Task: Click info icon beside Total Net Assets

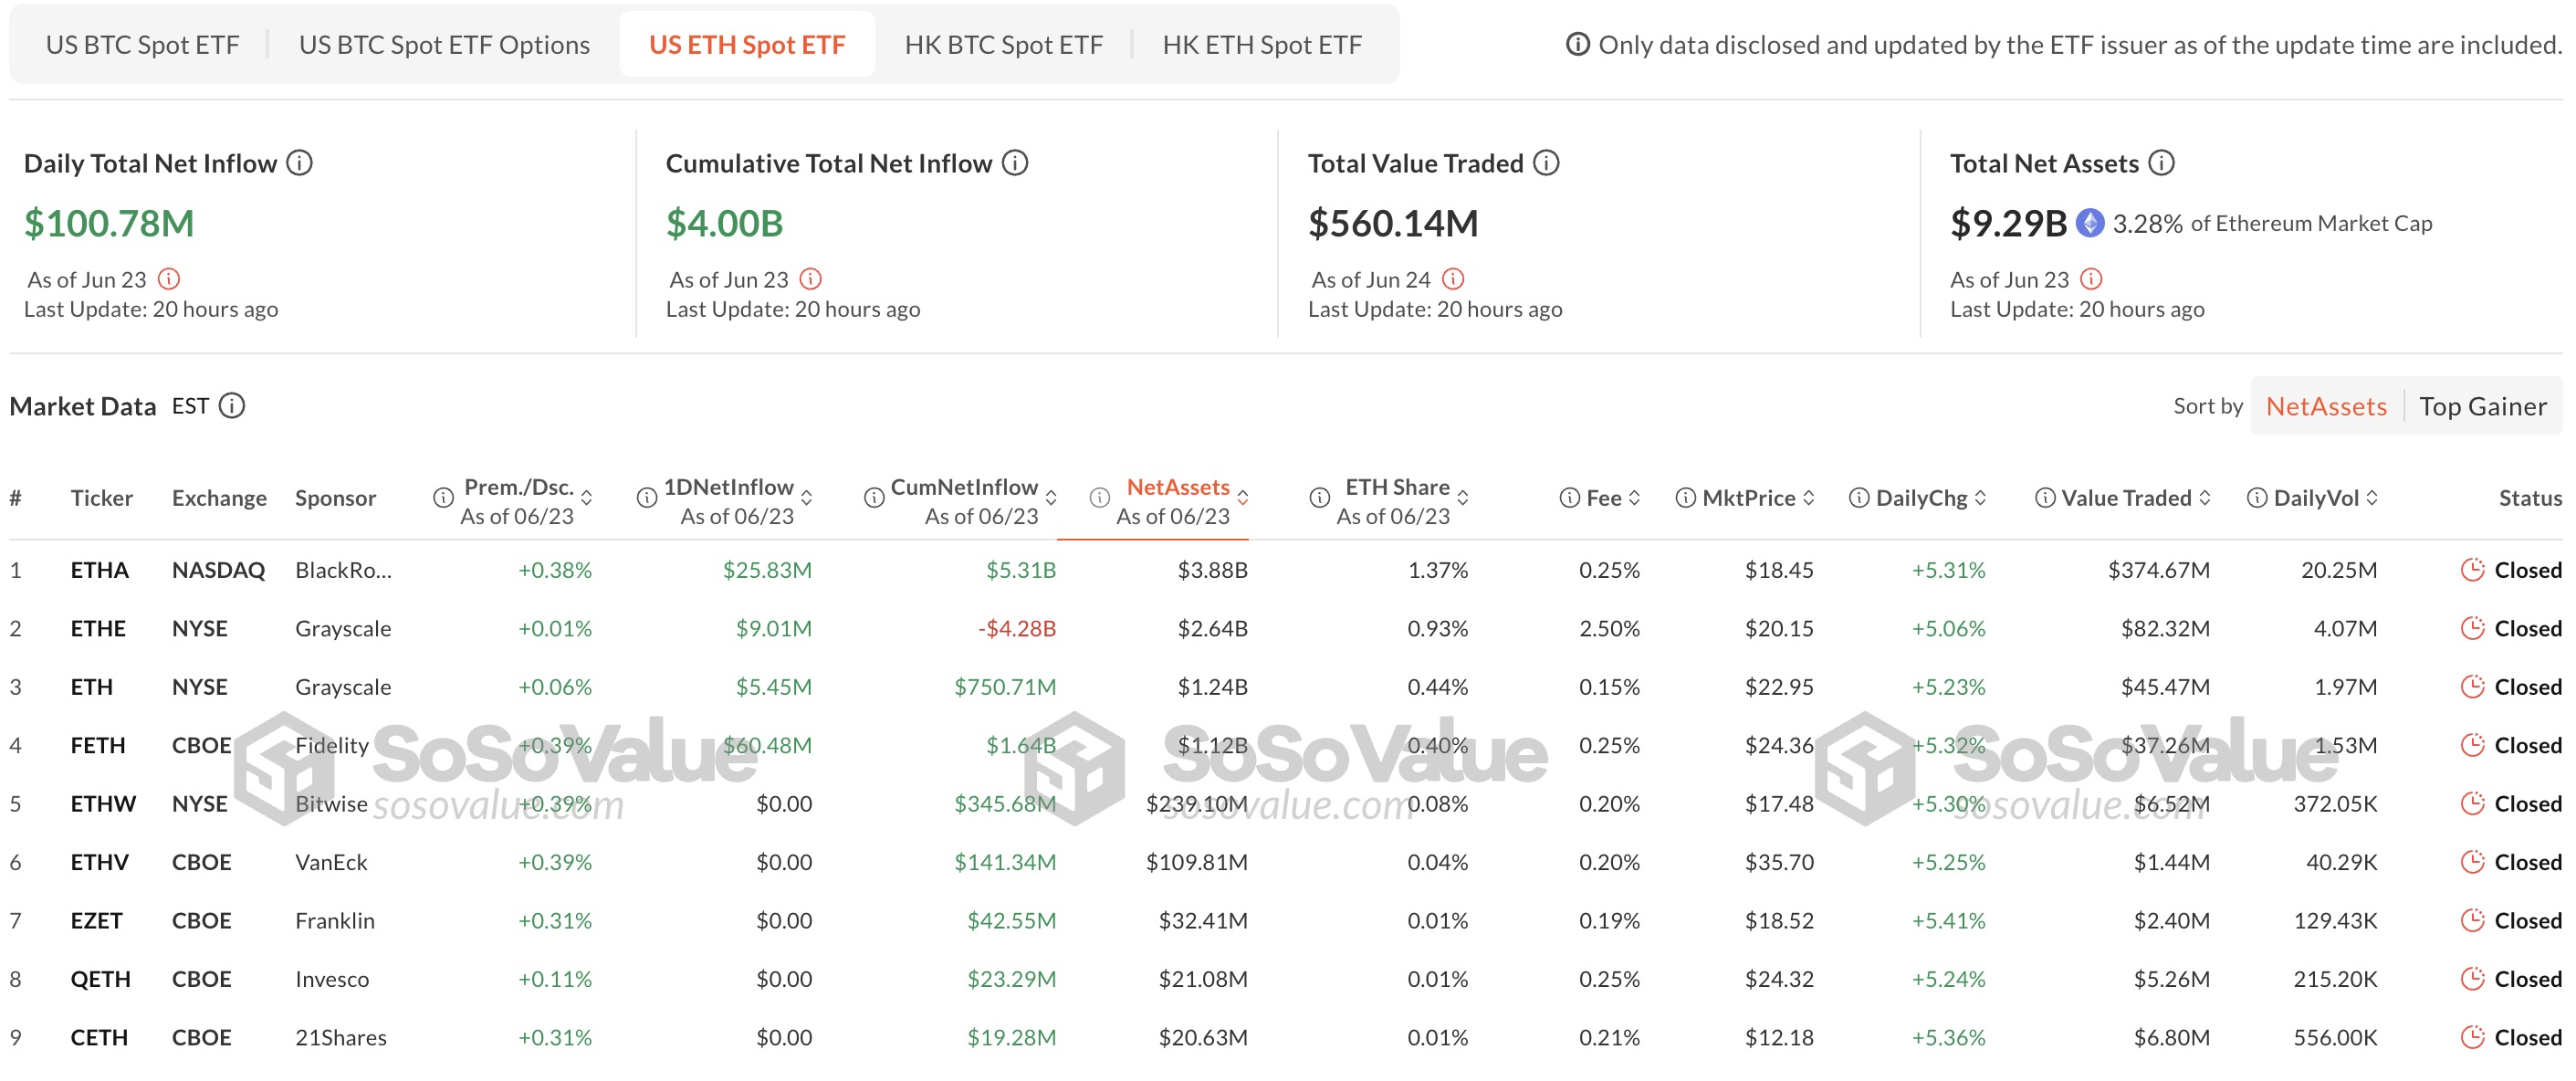Action: 2161,163
